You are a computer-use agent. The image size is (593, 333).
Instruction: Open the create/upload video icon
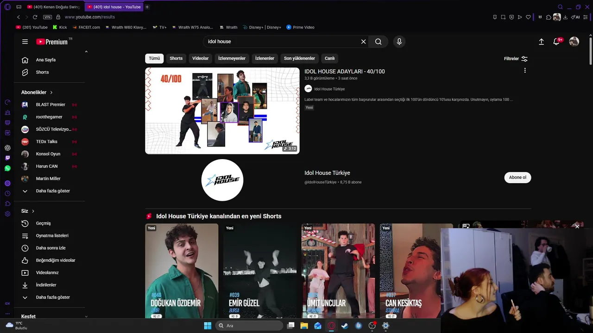(x=541, y=42)
